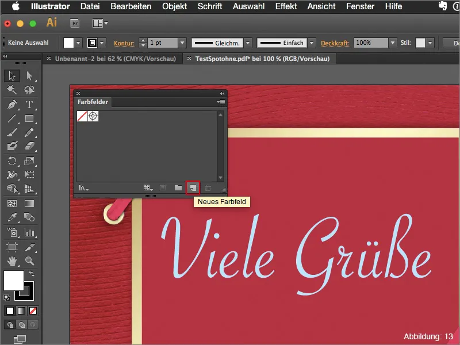Image resolution: width=460 pixels, height=345 pixels.
Task: Select the Mesh tool
Action: pos(12,204)
